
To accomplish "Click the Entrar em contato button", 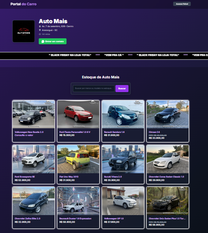I will (x=52, y=41).
